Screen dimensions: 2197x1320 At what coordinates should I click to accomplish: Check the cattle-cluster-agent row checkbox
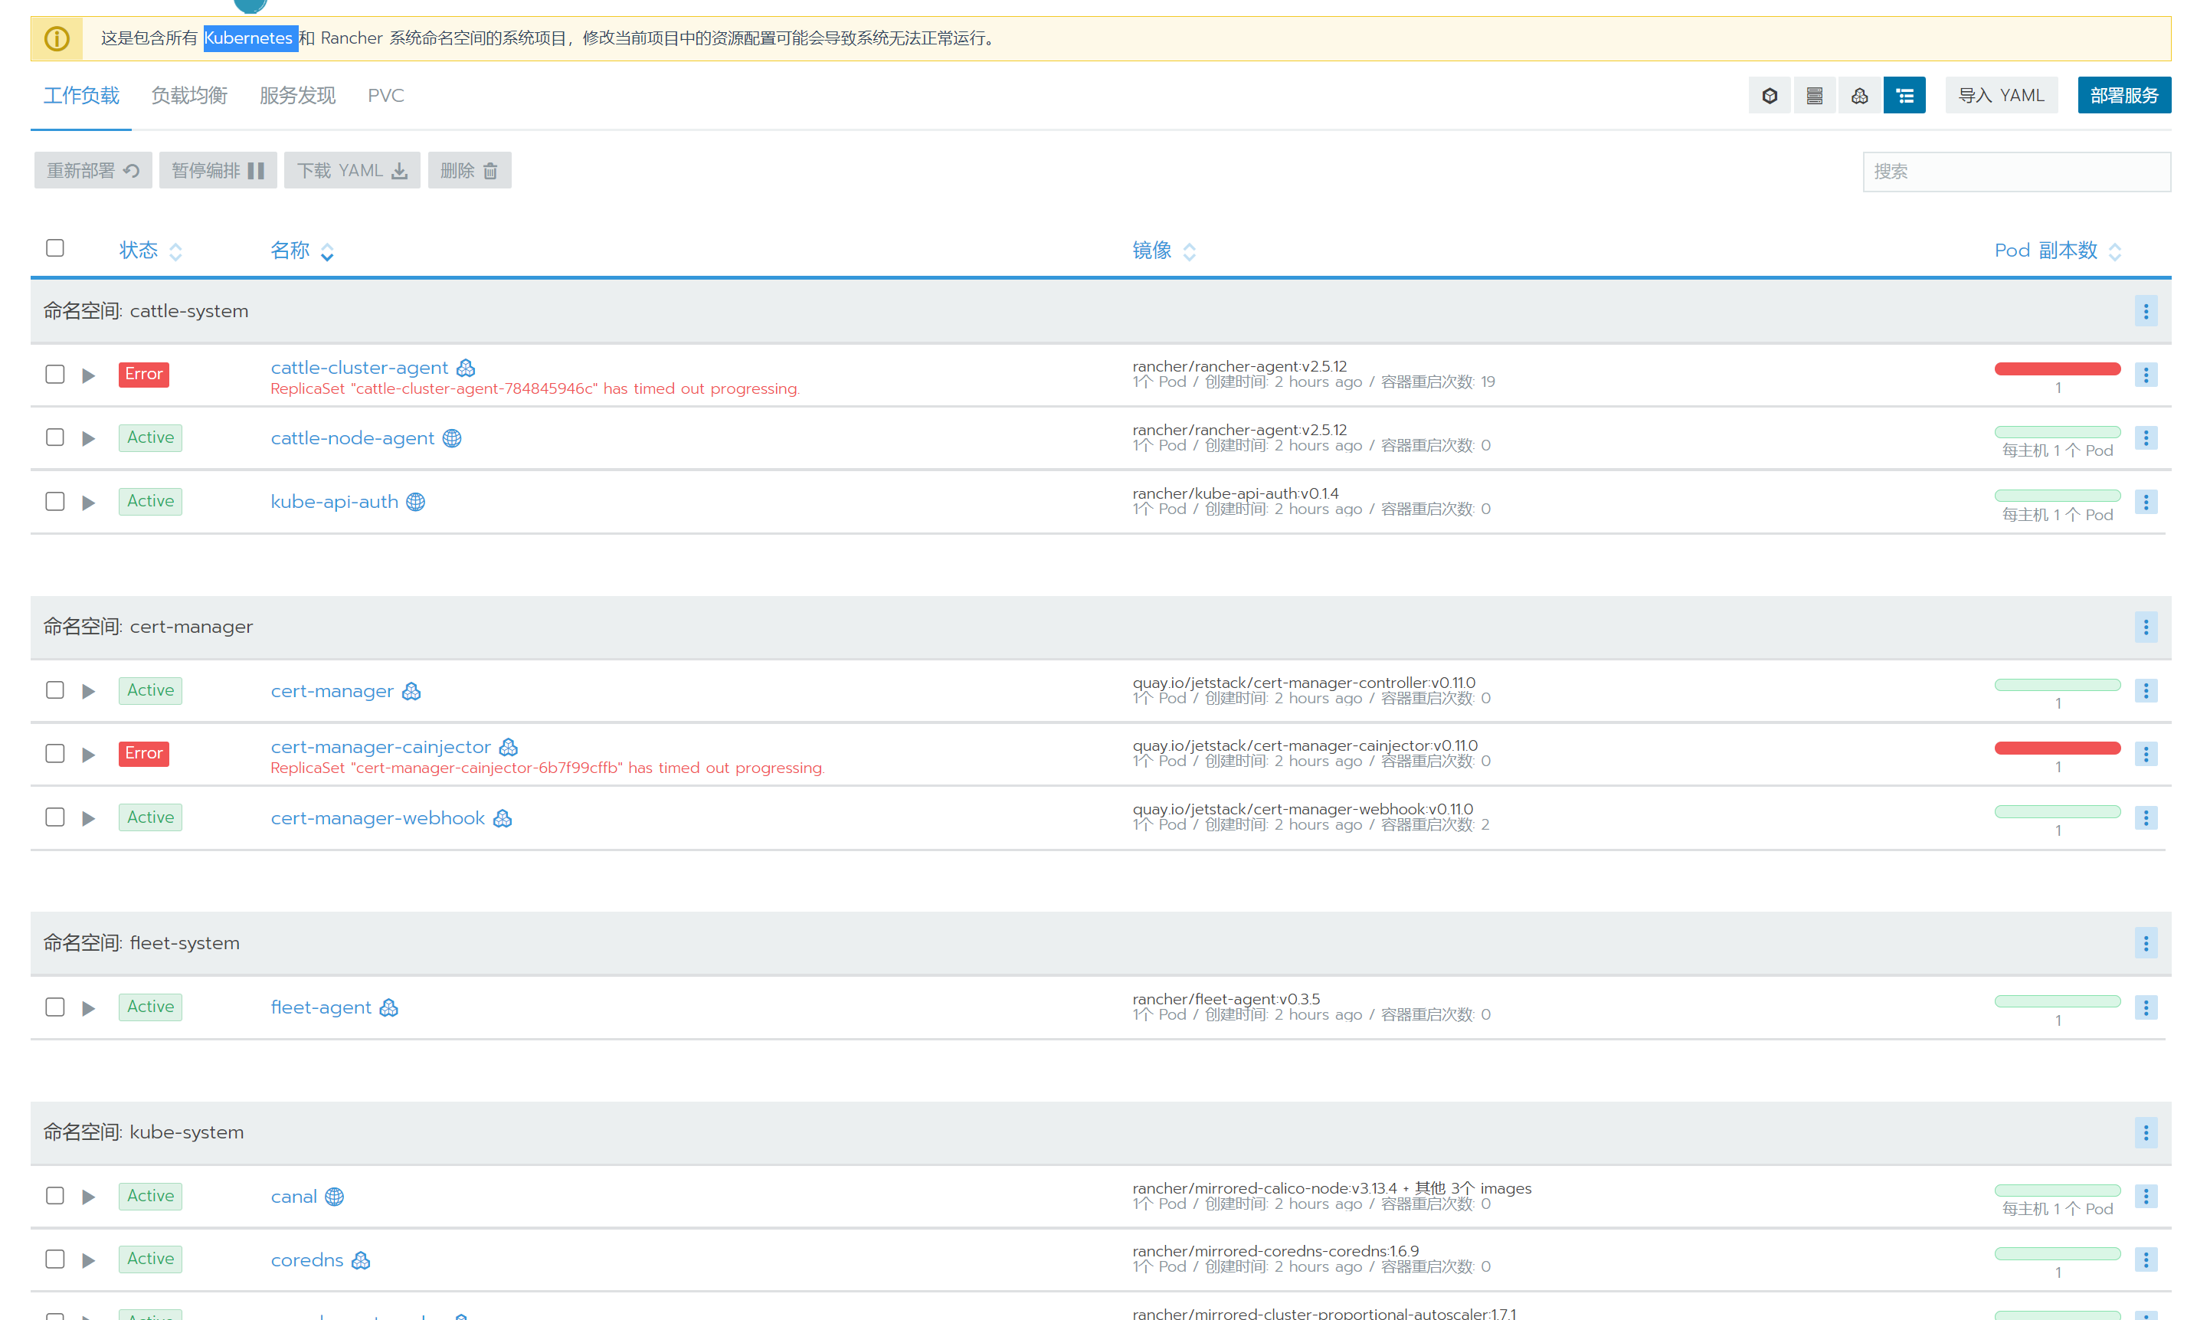(55, 374)
